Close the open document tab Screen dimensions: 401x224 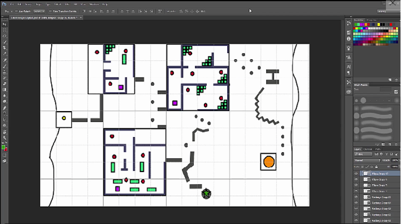coord(81,18)
